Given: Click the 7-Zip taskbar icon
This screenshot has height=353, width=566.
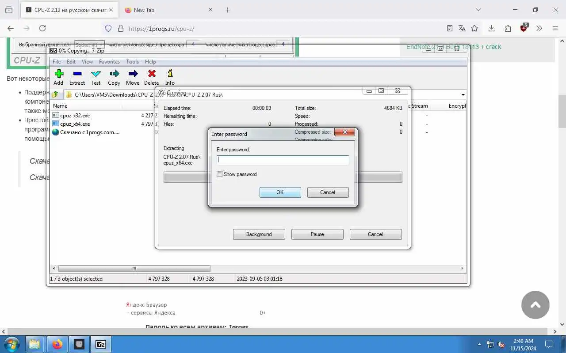Looking at the screenshot, I should tap(101, 344).
